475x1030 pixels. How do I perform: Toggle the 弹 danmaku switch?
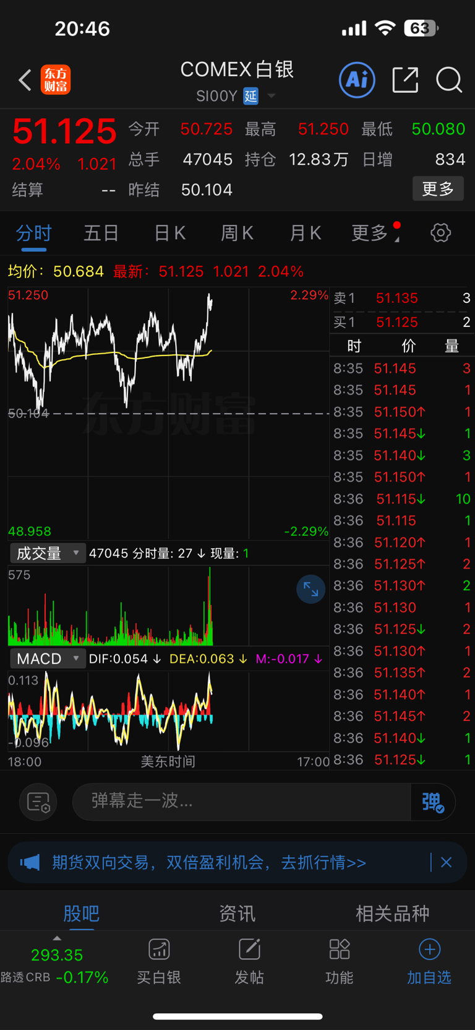point(433,802)
